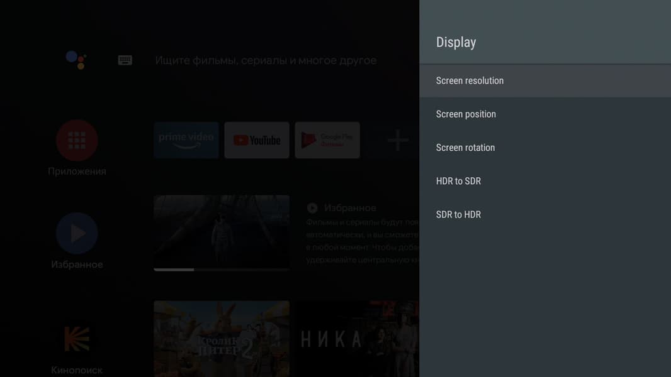Open the red Приложения apps icon
671x377 pixels.
point(77,141)
